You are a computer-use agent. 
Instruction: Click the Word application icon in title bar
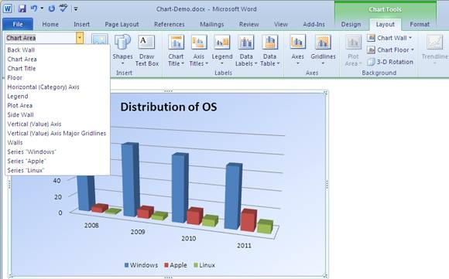8,9
